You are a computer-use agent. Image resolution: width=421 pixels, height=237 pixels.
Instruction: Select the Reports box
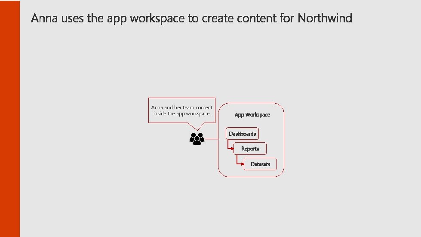[x=250, y=149]
